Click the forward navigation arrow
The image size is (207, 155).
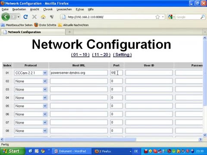pos(13,17)
